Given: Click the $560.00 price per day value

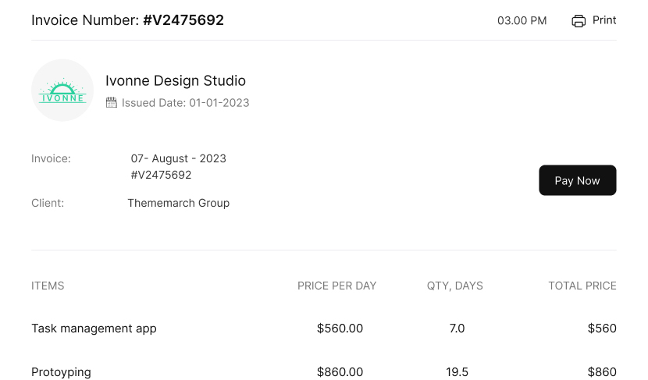Looking at the screenshot, I should [x=340, y=329].
